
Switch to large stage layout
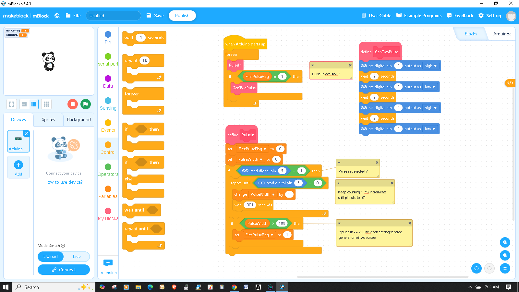pos(33,104)
